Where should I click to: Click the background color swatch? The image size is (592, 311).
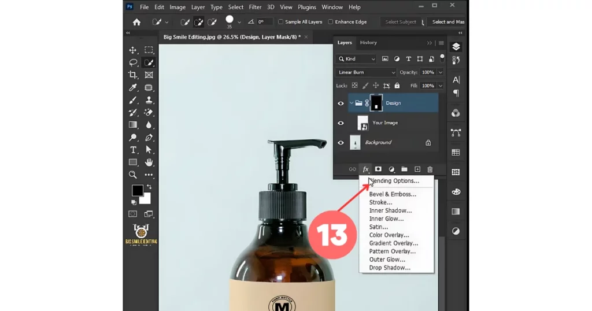point(146,199)
